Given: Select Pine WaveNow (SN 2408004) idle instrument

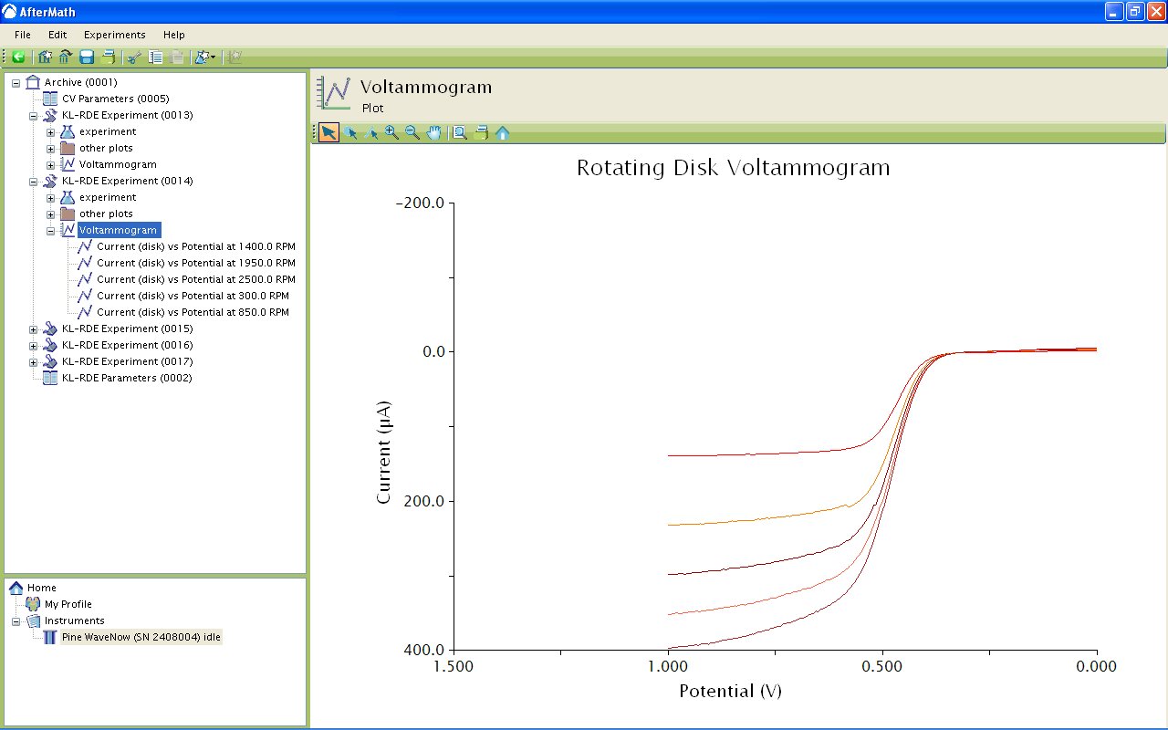Looking at the screenshot, I should pos(141,637).
